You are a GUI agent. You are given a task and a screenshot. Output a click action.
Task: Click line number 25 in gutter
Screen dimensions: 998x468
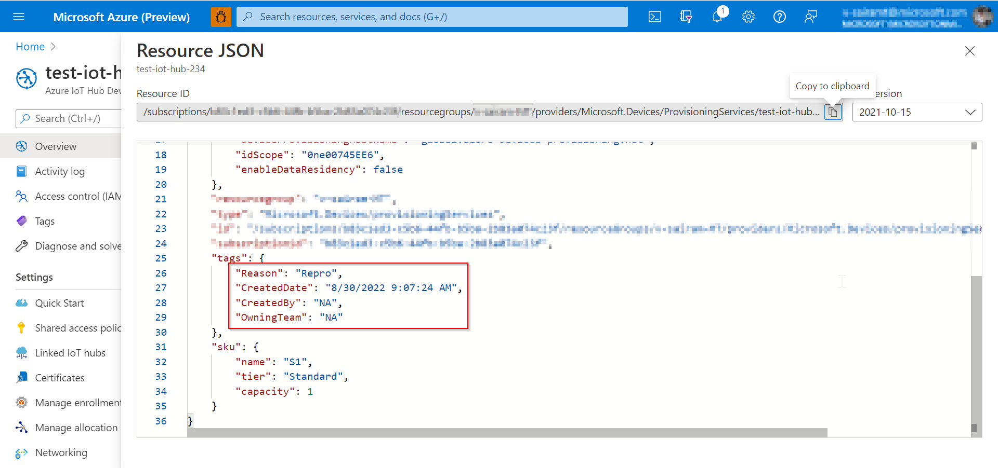point(161,258)
